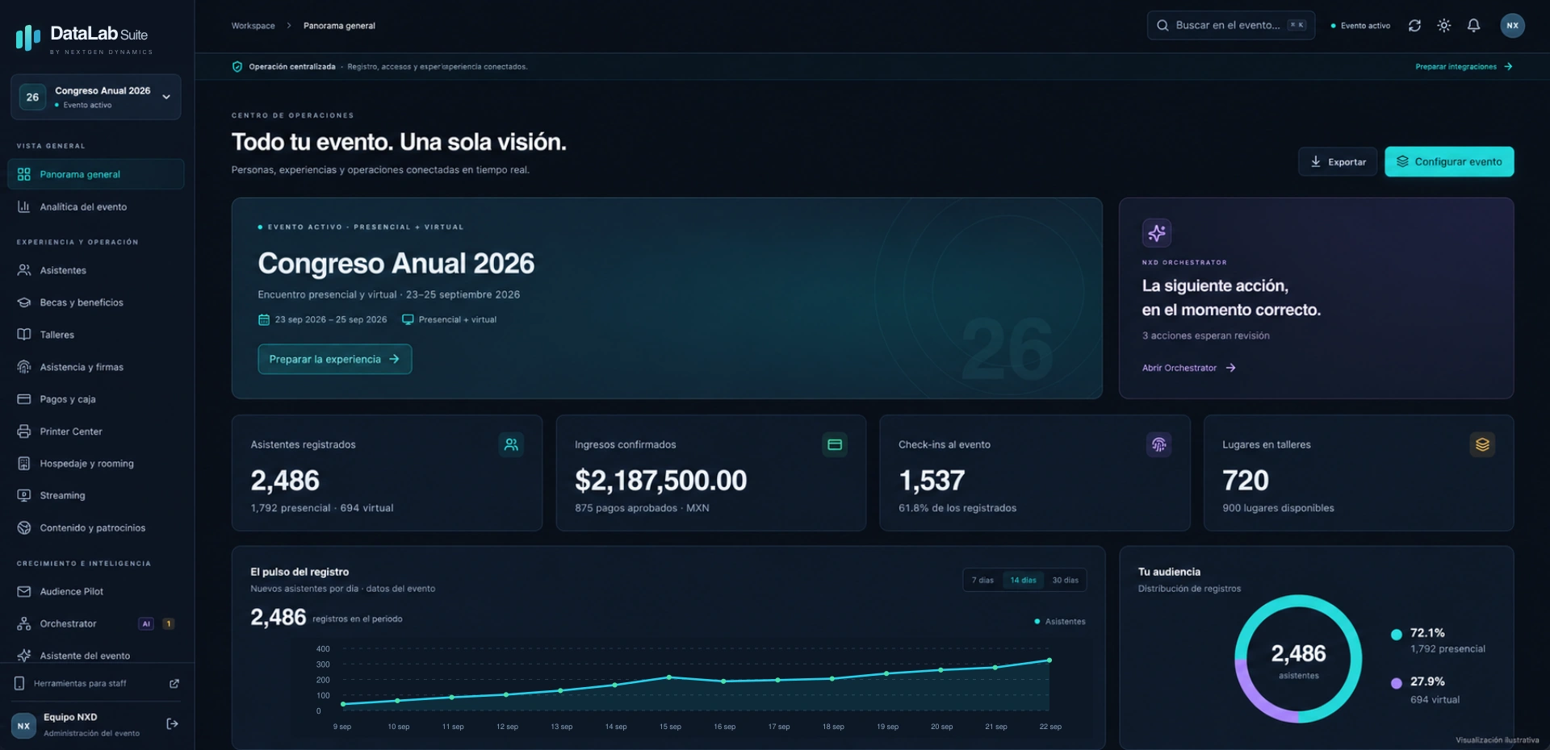
Task: Click the Workspace breadcrumb
Action: (x=253, y=26)
